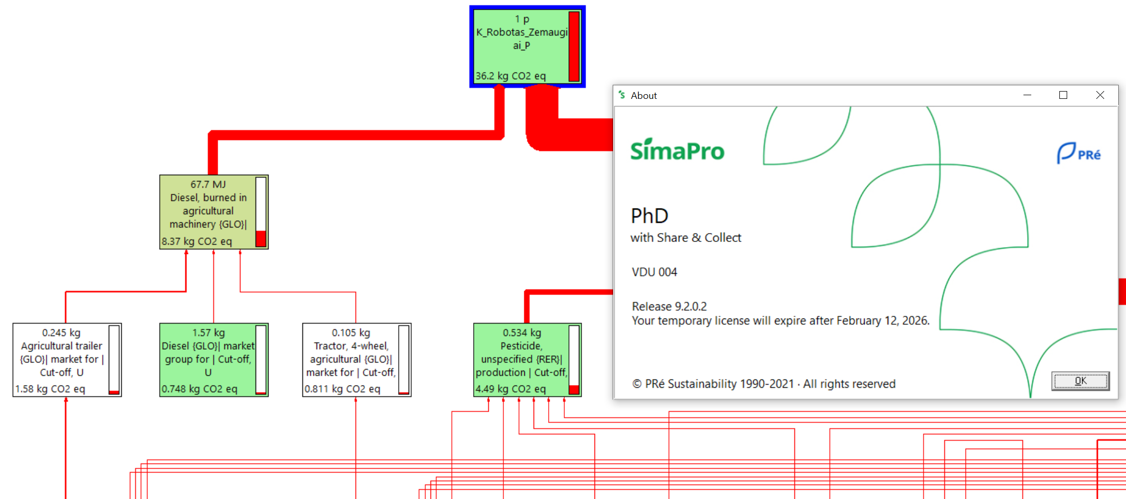The image size is (1126, 499).
Task: Maximize the About dialog window
Action: click(x=1063, y=95)
